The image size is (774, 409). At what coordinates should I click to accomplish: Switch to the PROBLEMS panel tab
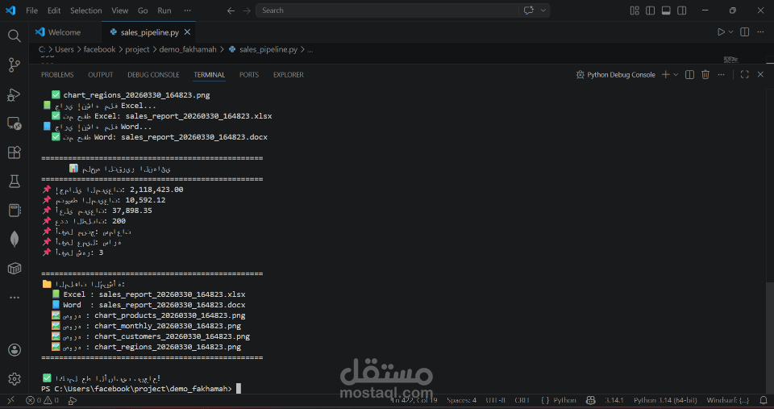57,74
